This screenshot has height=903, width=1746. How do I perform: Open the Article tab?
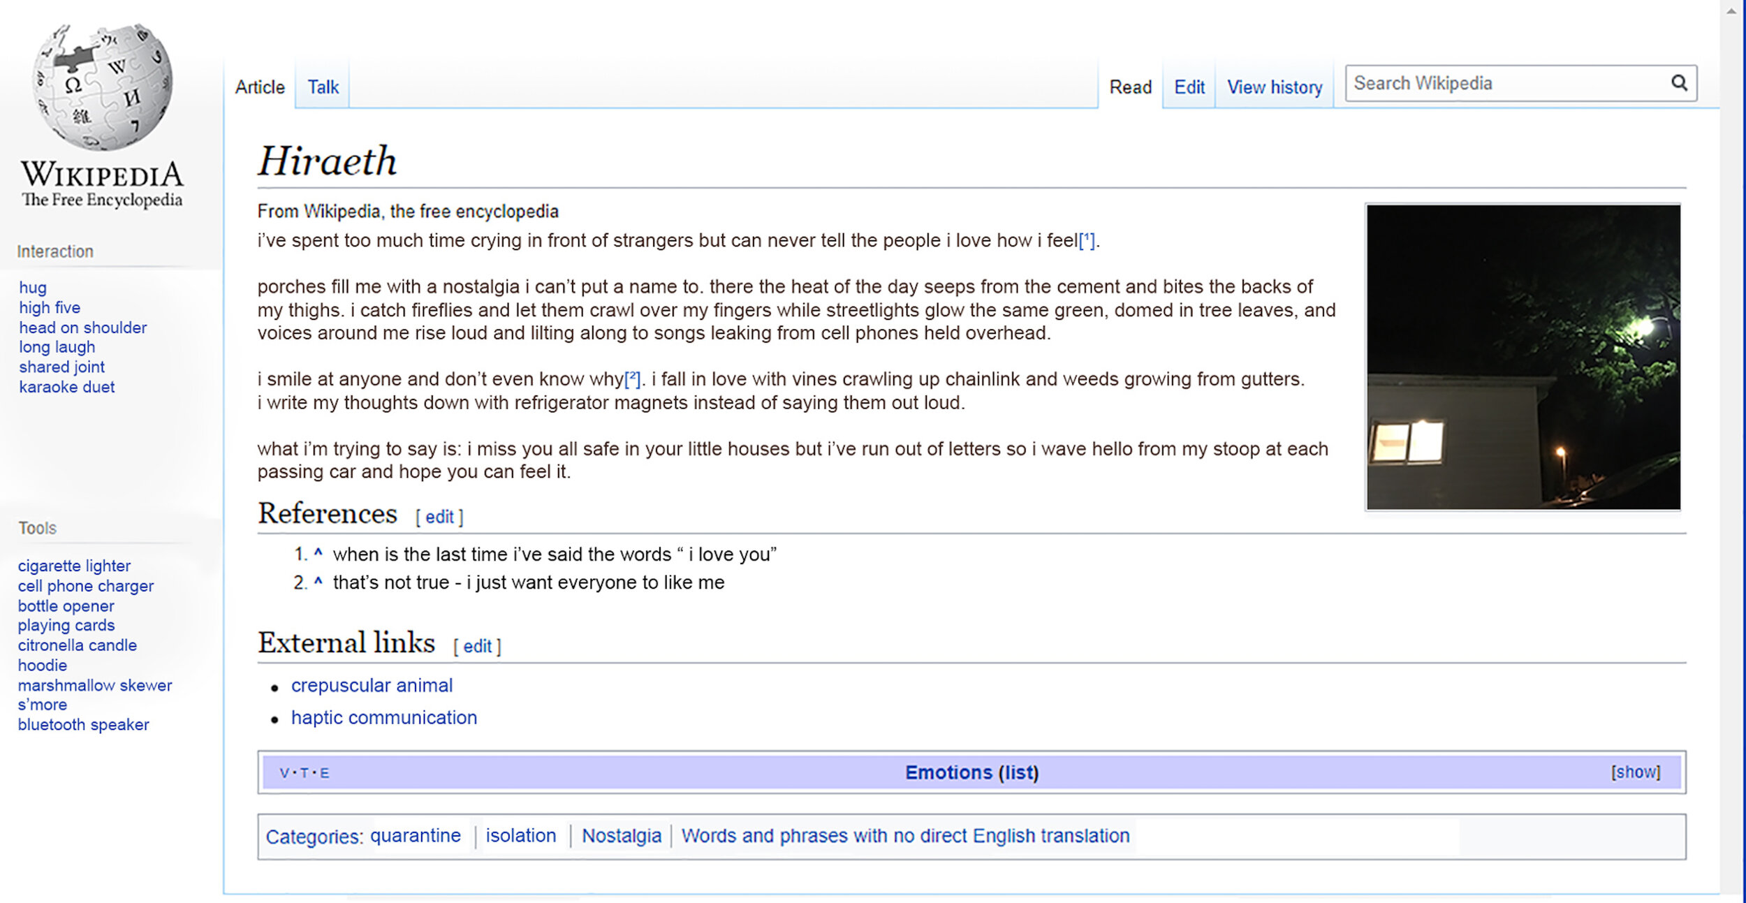pyautogui.click(x=260, y=87)
